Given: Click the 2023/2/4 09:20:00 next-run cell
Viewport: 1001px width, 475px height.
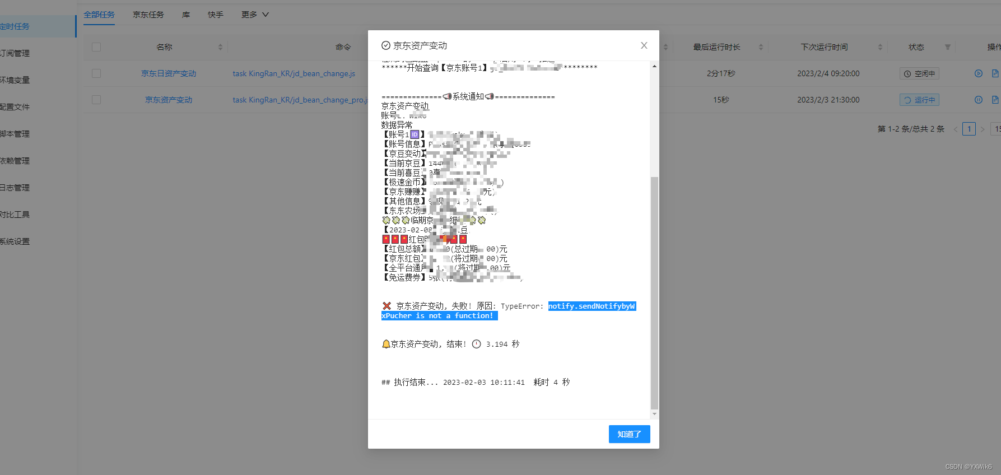Looking at the screenshot, I should click(x=828, y=73).
